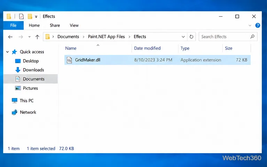Click the folder icon at title bar left

click(9, 16)
